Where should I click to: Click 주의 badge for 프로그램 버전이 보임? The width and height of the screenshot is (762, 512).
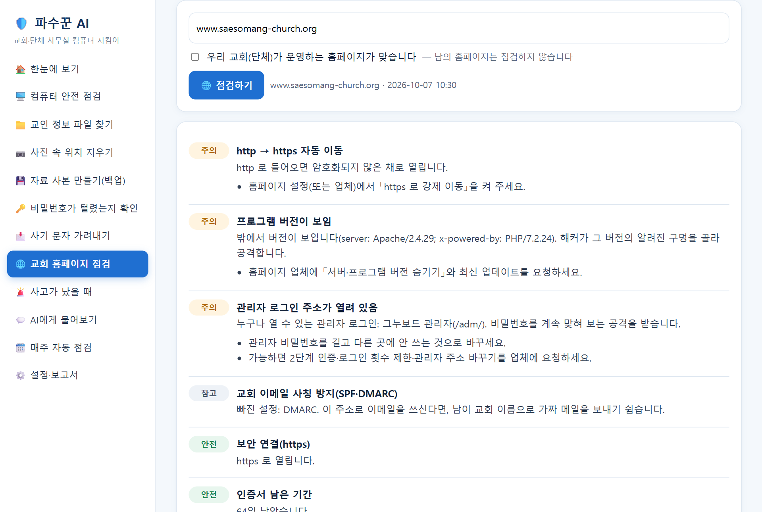209,221
